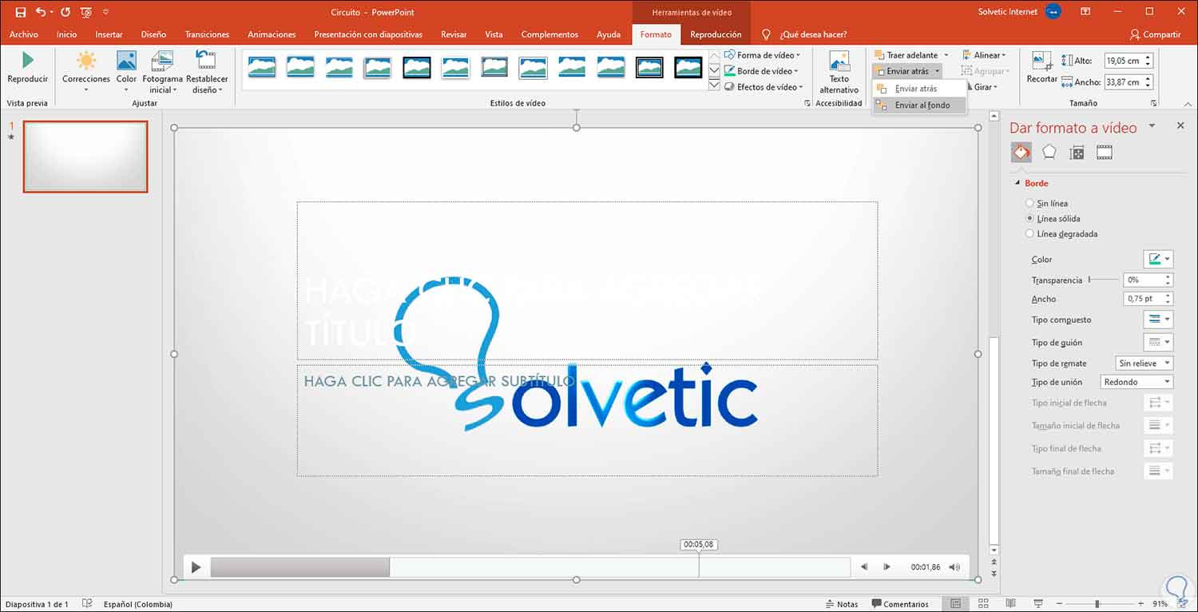Open Tipo de guión dash dropdown
1198x612 pixels.
1157,342
